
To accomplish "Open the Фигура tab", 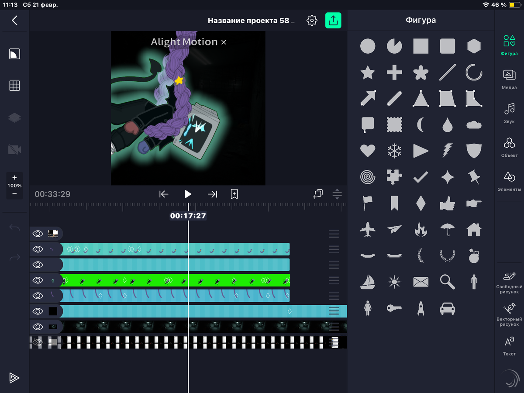I will click(509, 46).
